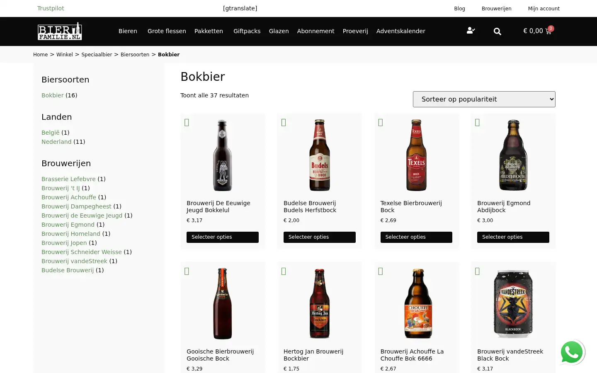597x373 pixels.
Task: Add Hertog Jan Bockbier to wishlist icon
Action: point(284,271)
